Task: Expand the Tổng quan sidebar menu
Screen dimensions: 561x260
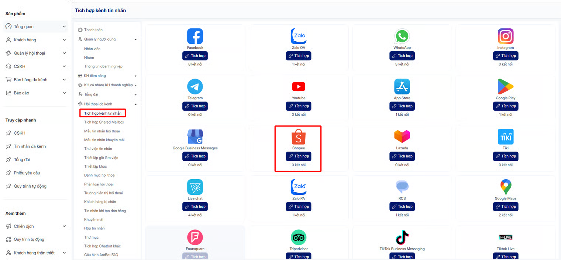Action: tap(36, 27)
